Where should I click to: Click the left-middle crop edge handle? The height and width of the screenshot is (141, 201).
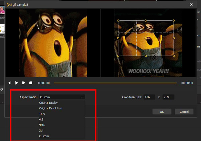click(x=118, y=38)
